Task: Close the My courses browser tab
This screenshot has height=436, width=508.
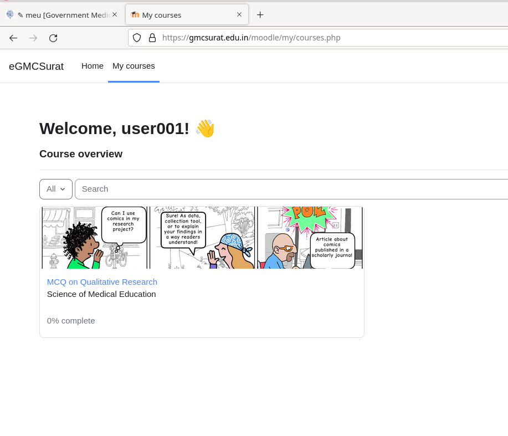Action: tap(239, 15)
